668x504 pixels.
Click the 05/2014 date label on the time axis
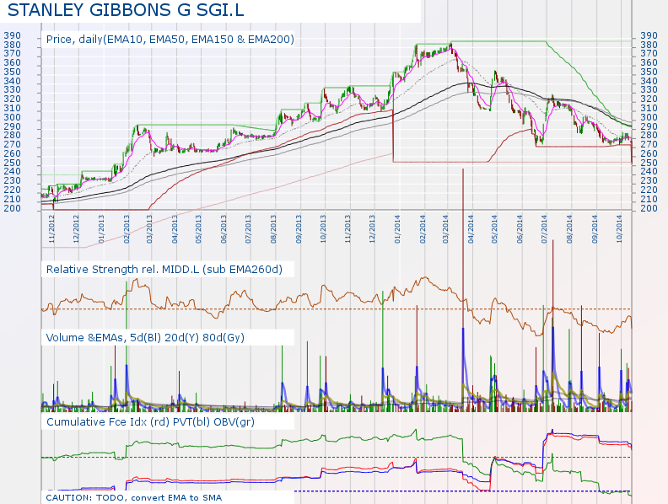(494, 229)
